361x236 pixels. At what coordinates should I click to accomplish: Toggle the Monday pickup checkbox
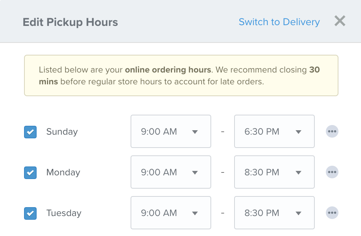[x=30, y=173]
